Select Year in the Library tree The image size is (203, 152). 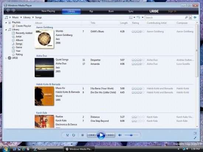coord(18,51)
